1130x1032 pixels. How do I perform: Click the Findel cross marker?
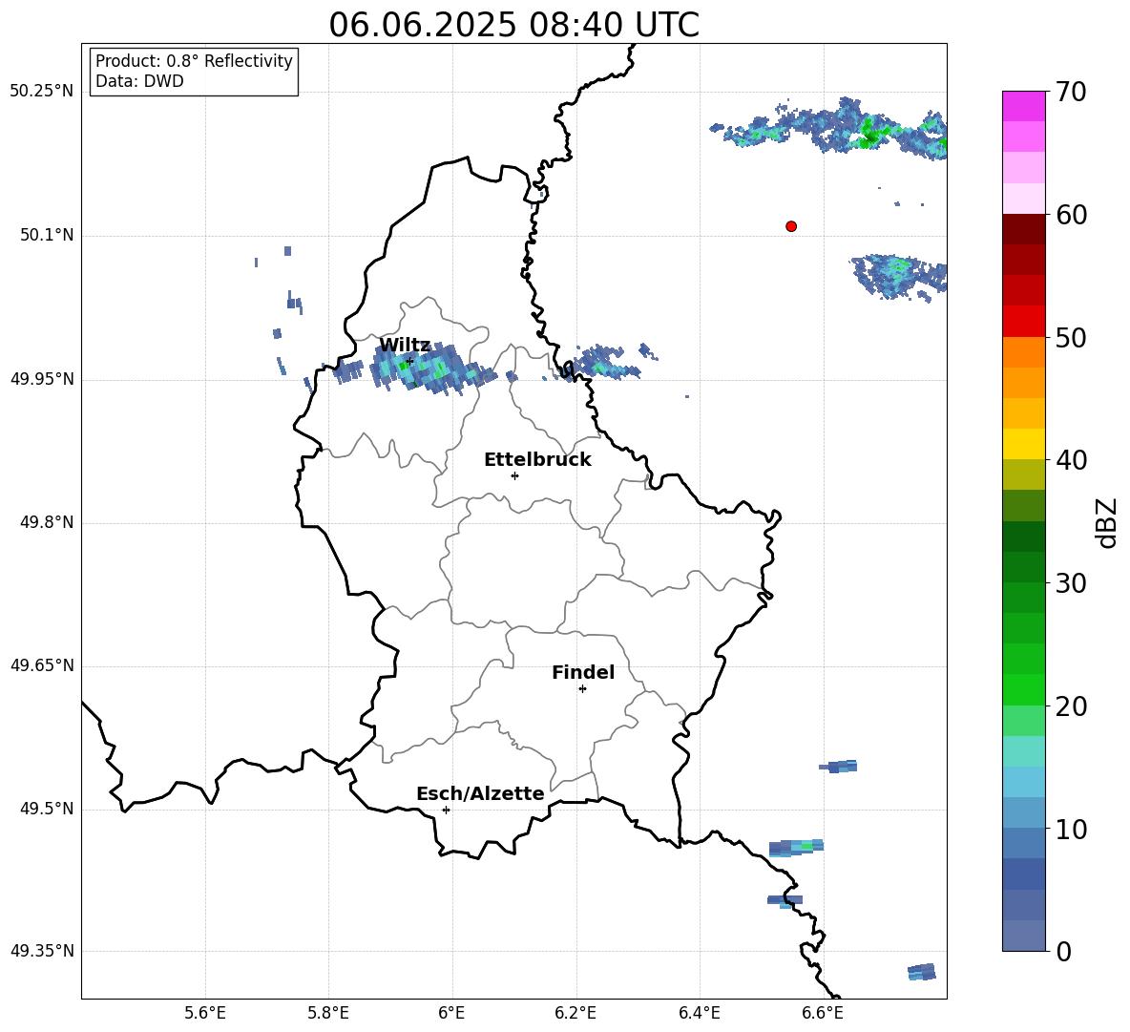pos(582,689)
